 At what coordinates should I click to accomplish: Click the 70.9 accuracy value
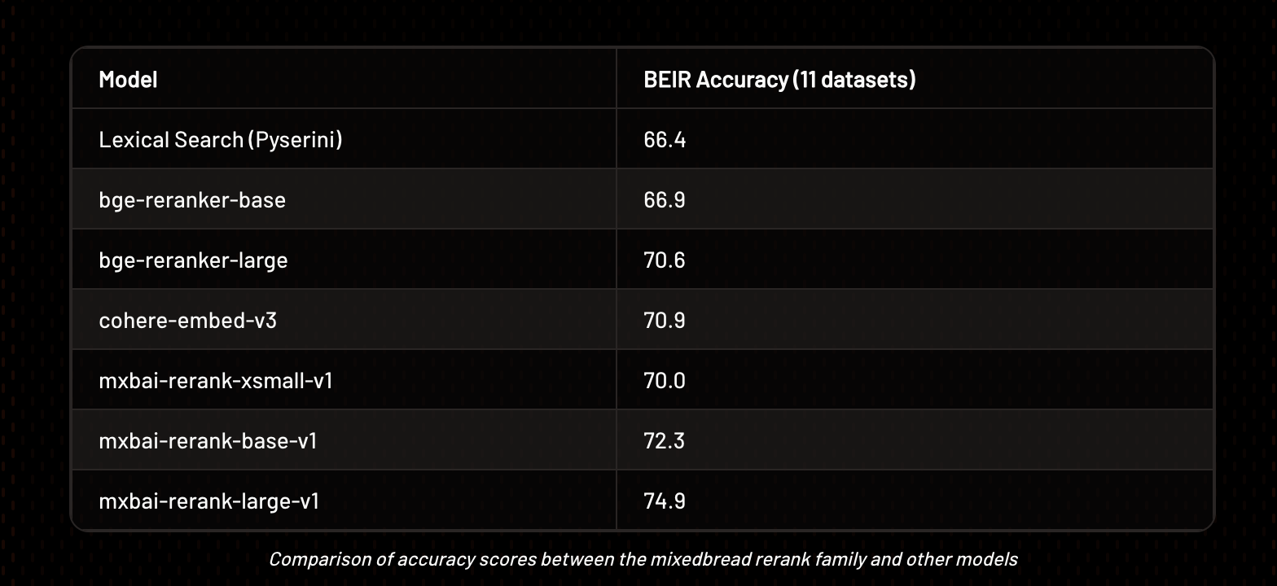[x=665, y=321]
